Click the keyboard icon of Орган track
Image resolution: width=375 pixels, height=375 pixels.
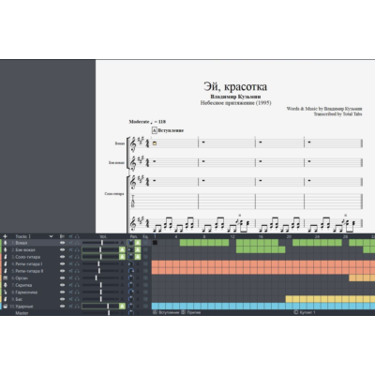6,278
